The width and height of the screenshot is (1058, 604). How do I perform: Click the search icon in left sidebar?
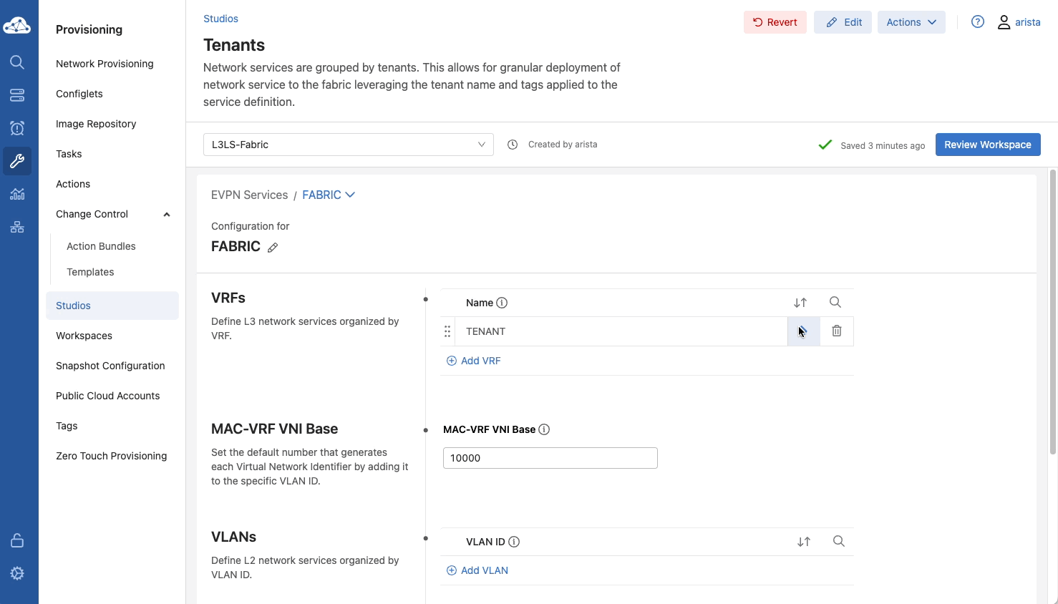coord(17,62)
